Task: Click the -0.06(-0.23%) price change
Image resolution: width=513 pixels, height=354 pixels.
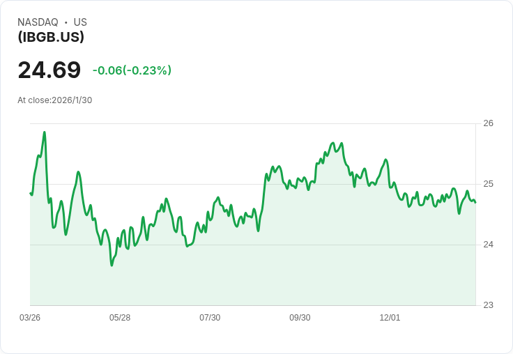Action: tap(132, 70)
